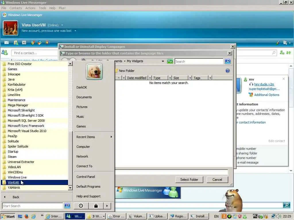Image resolution: width=294 pixels, height=220 pixels.
Task: Click New Folder in the dialog toolbar
Action: tap(125, 71)
